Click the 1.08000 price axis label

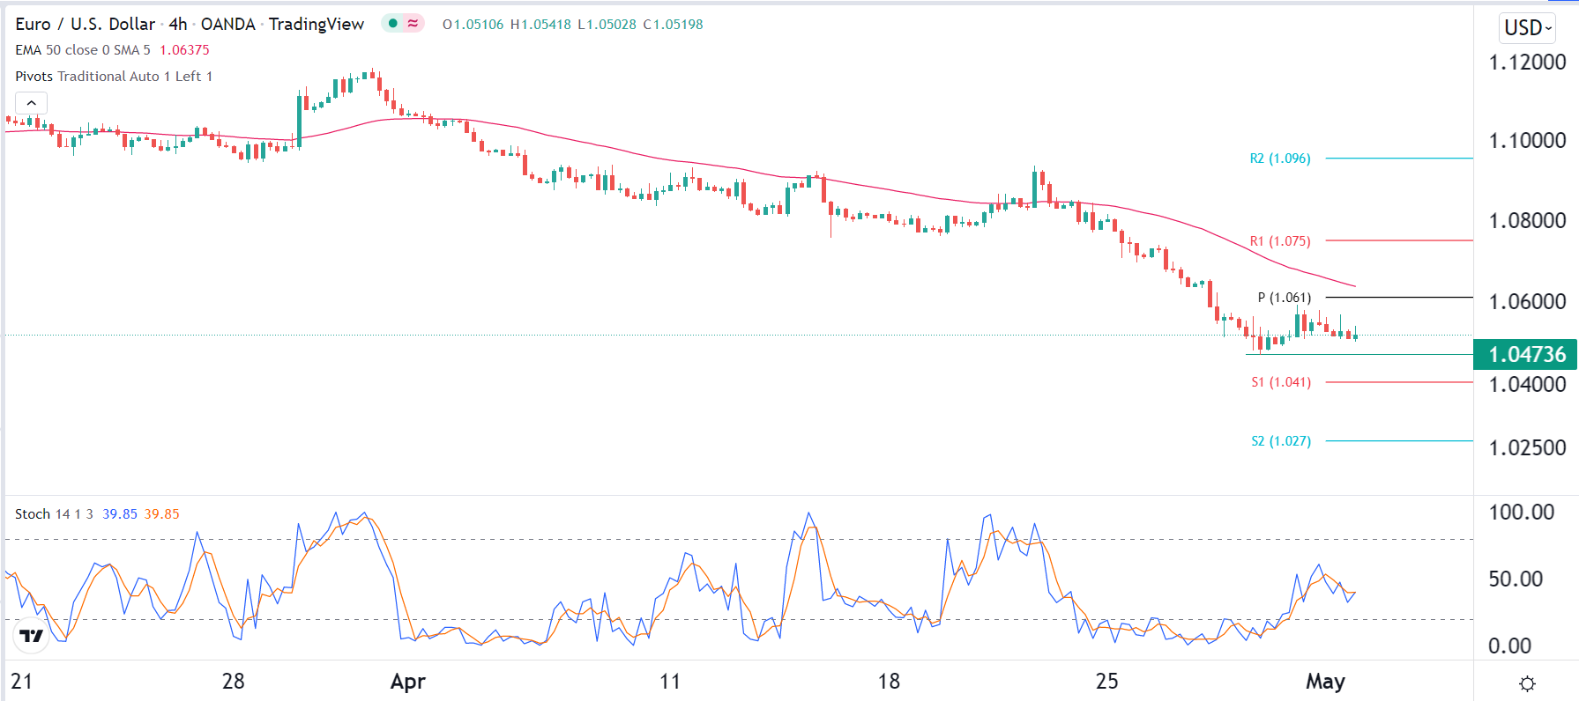coord(1527,221)
